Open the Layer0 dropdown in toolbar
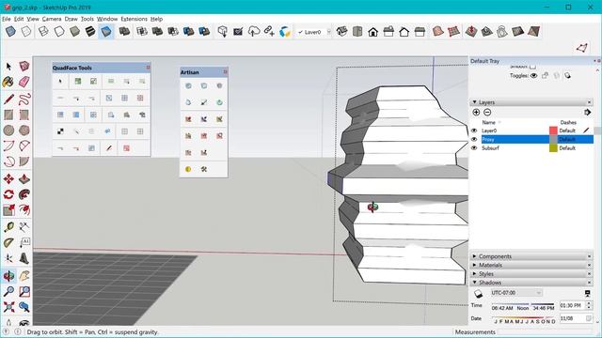The width and height of the screenshot is (602, 338). pyautogui.click(x=328, y=32)
